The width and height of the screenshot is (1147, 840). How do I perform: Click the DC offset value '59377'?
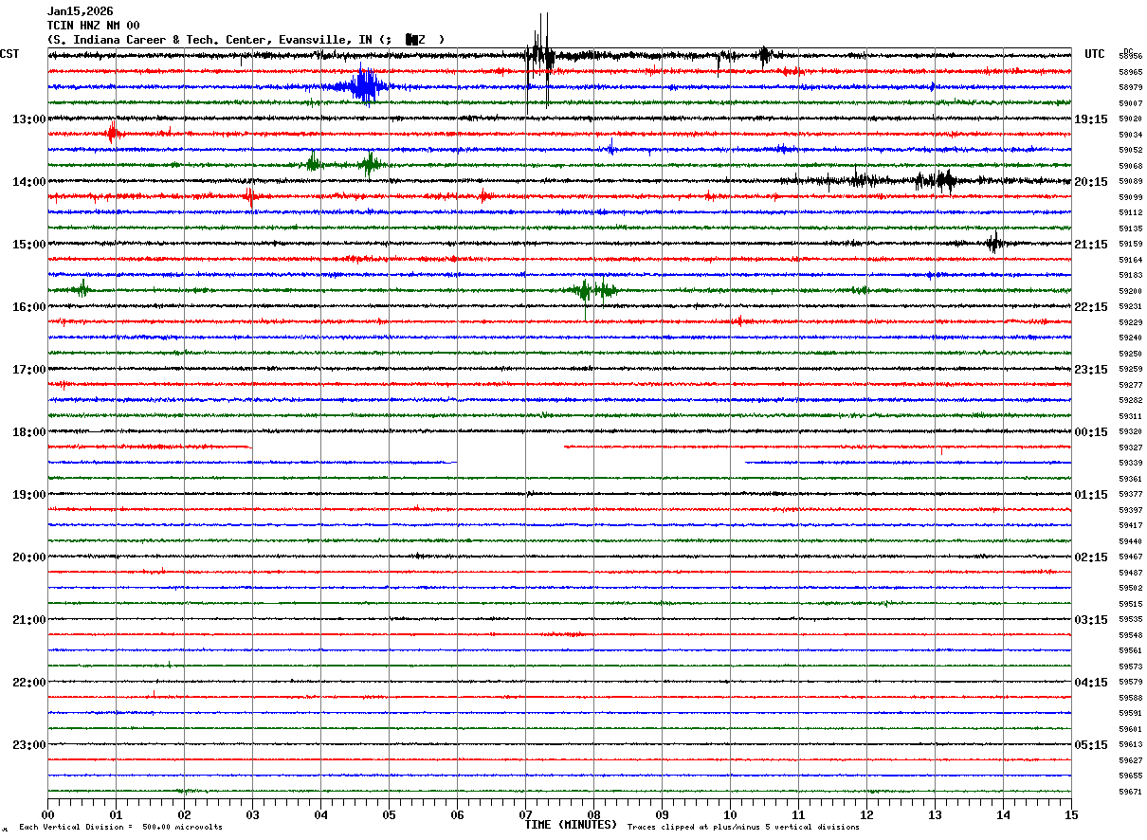(x=1130, y=495)
